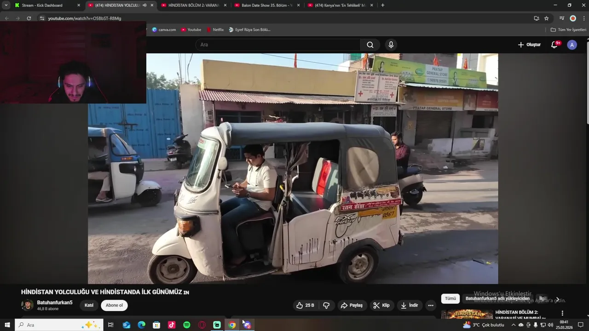Viewport: 589px width, 331px height.
Task: Switch to Chrome from the taskbar
Action: (x=232, y=325)
